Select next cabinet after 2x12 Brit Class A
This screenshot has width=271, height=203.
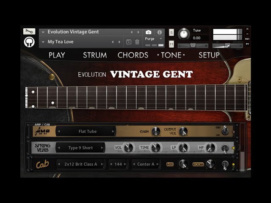(x=102, y=164)
